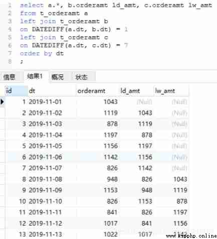Image resolution: width=217 pixels, height=239 pixels.
Task: Select the dt column header
Action: [52, 91]
